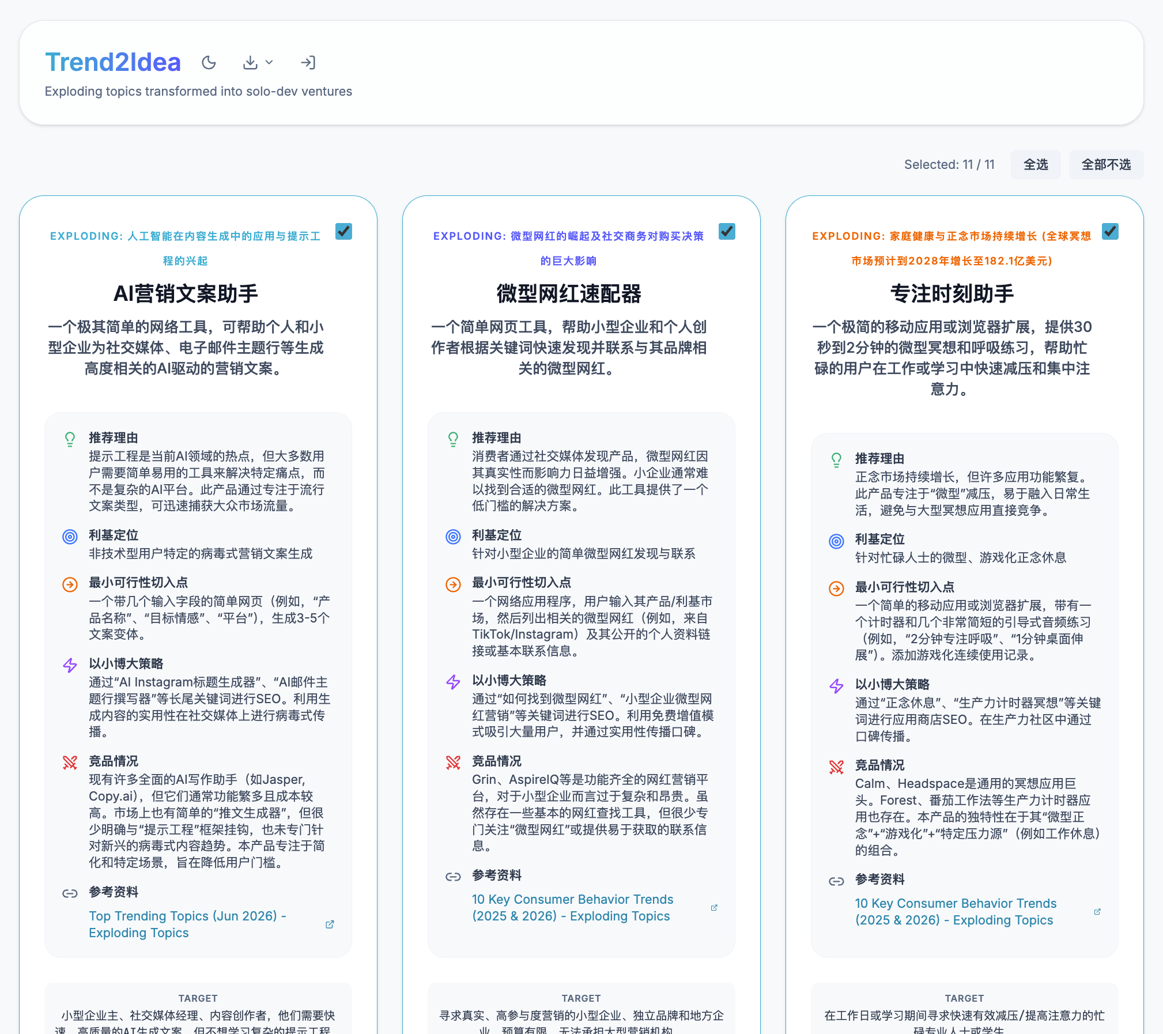Click text 针对小型企业的简单微型网红发现与联系

click(x=584, y=554)
